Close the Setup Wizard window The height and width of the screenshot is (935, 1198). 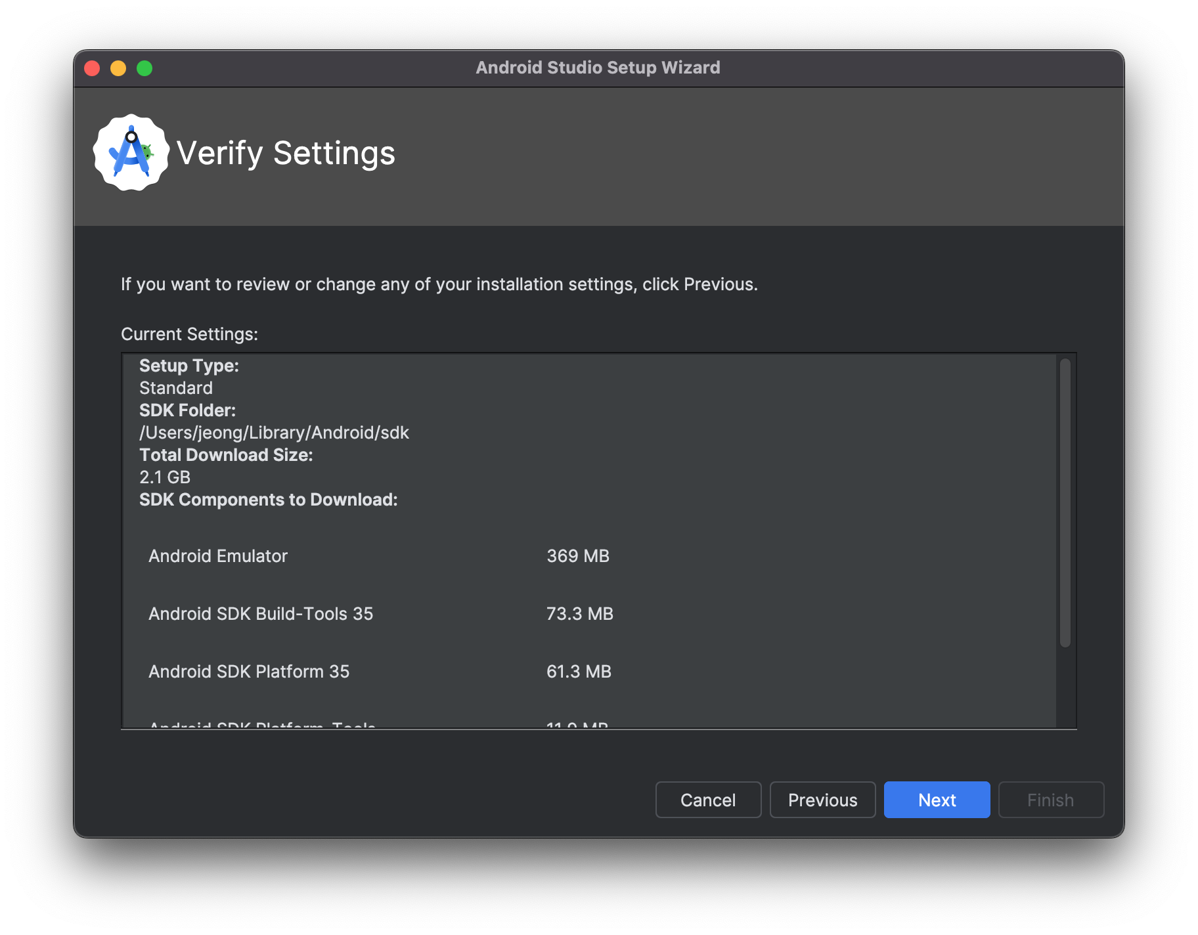point(92,68)
